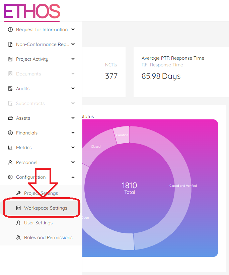Click the Personnel person icon
This screenshot has height=275, width=229.
coord(10,162)
